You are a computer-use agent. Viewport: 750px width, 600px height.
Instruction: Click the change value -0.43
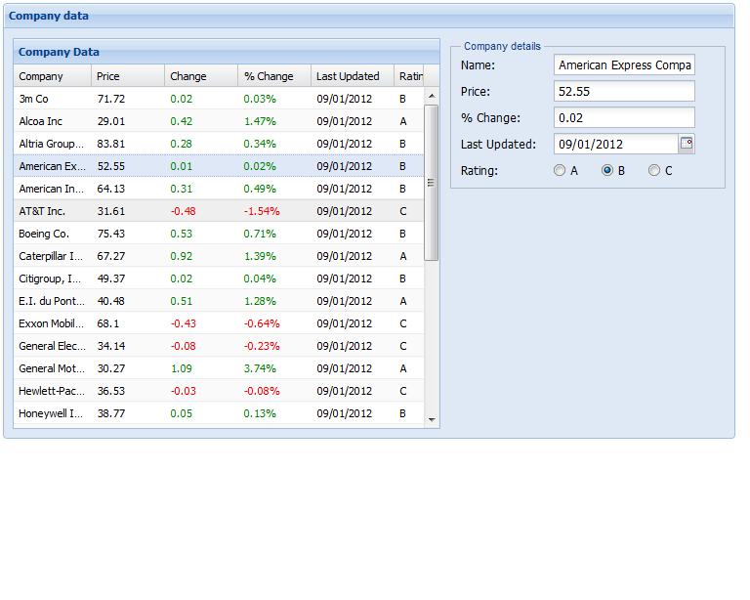[x=184, y=323]
